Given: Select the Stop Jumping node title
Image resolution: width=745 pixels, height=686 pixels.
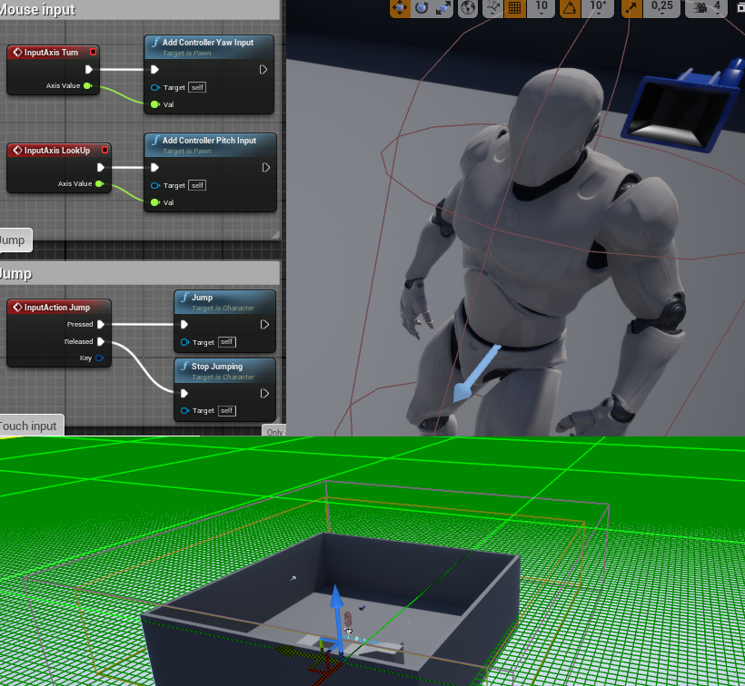Looking at the screenshot, I should point(217,367).
